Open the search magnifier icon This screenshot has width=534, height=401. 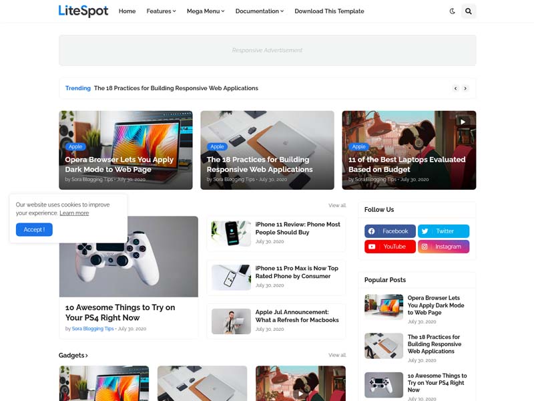[469, 11]
